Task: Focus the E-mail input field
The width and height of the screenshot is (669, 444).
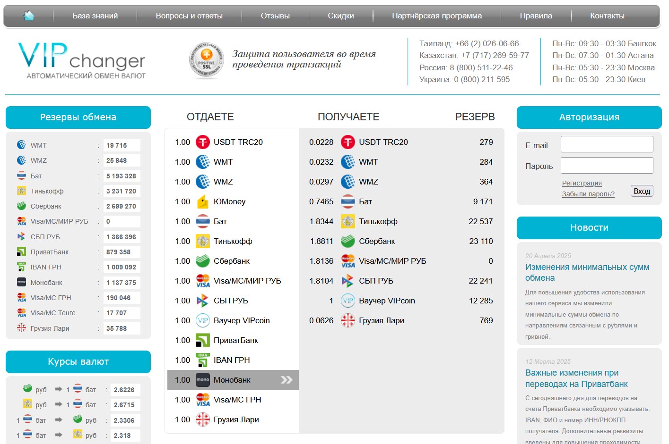Action: 607,144
